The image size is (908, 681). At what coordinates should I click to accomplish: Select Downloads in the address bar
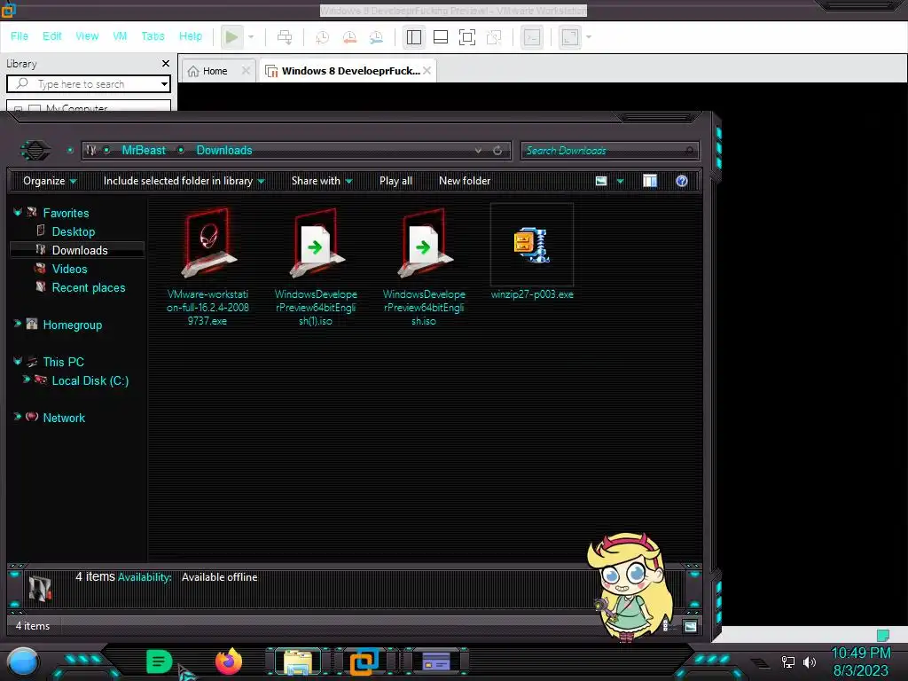click(224, 150)
